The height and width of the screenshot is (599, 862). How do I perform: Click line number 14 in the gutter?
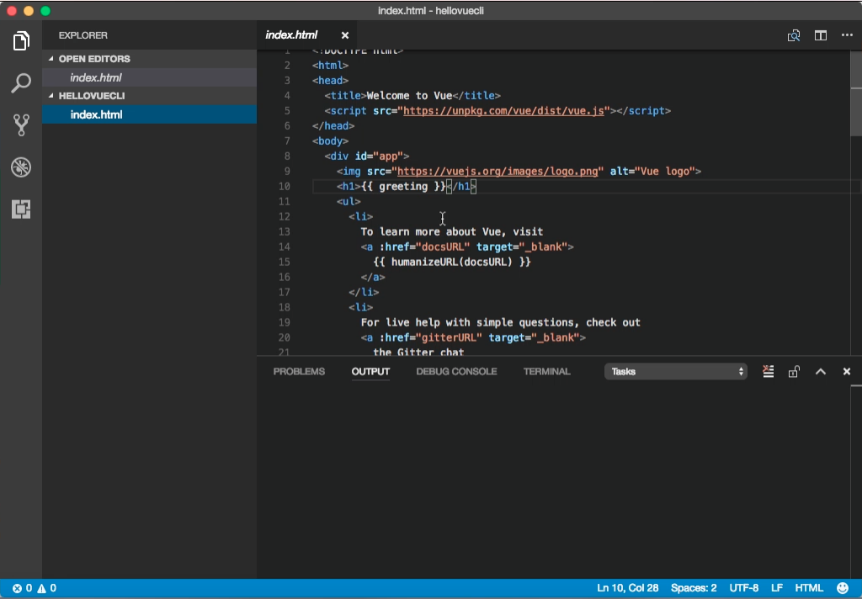click(285, 246)
